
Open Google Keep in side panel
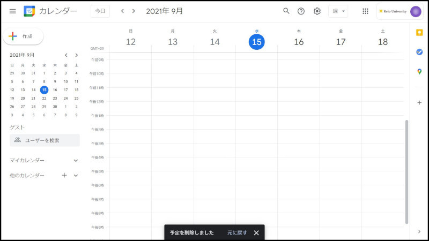[x=419, y=33]
